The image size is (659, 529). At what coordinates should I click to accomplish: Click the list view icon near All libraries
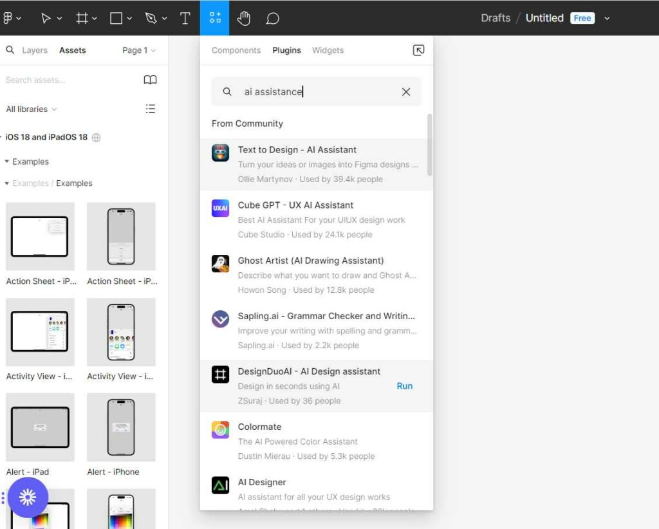(x=151, y=109)
